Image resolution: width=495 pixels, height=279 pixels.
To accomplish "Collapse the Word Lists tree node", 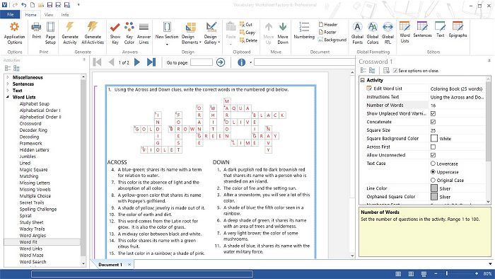I will pyautogui.click(x=8, y=97).
